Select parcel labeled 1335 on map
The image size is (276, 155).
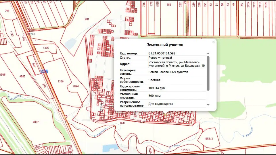[46, 48]
